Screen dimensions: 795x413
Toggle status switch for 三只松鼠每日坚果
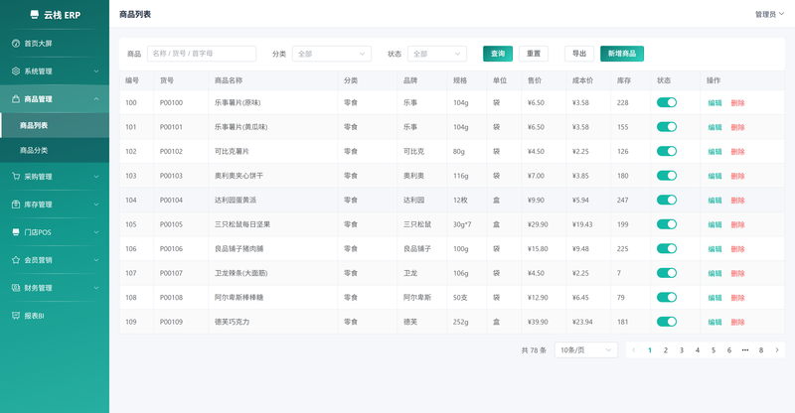667,224
